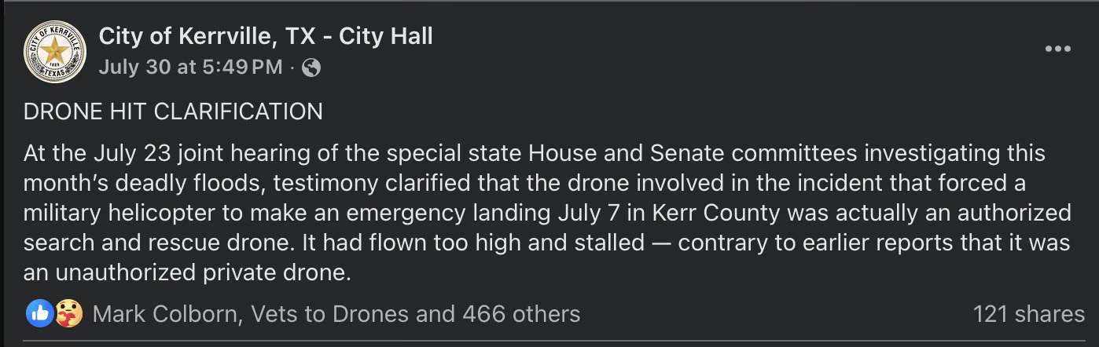Click the blue thumbs-up Like reaction icon

(40, 314)
